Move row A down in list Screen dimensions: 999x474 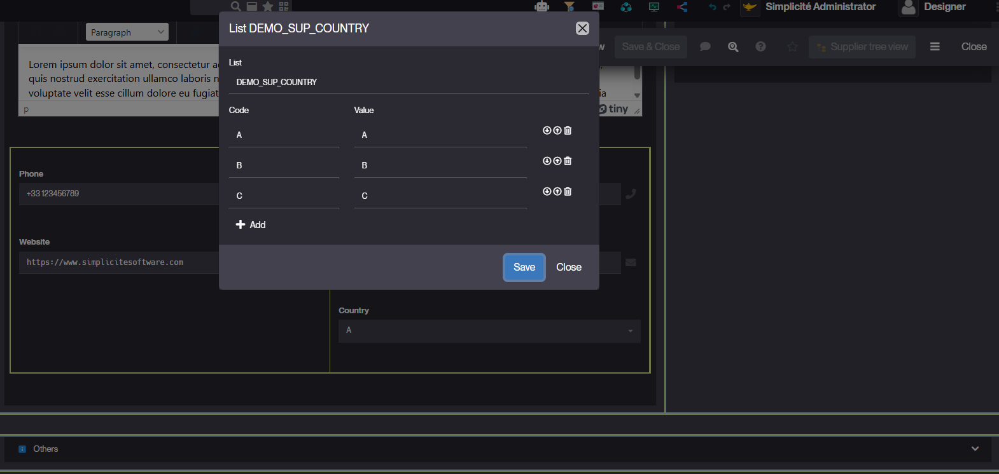(547, 130)
